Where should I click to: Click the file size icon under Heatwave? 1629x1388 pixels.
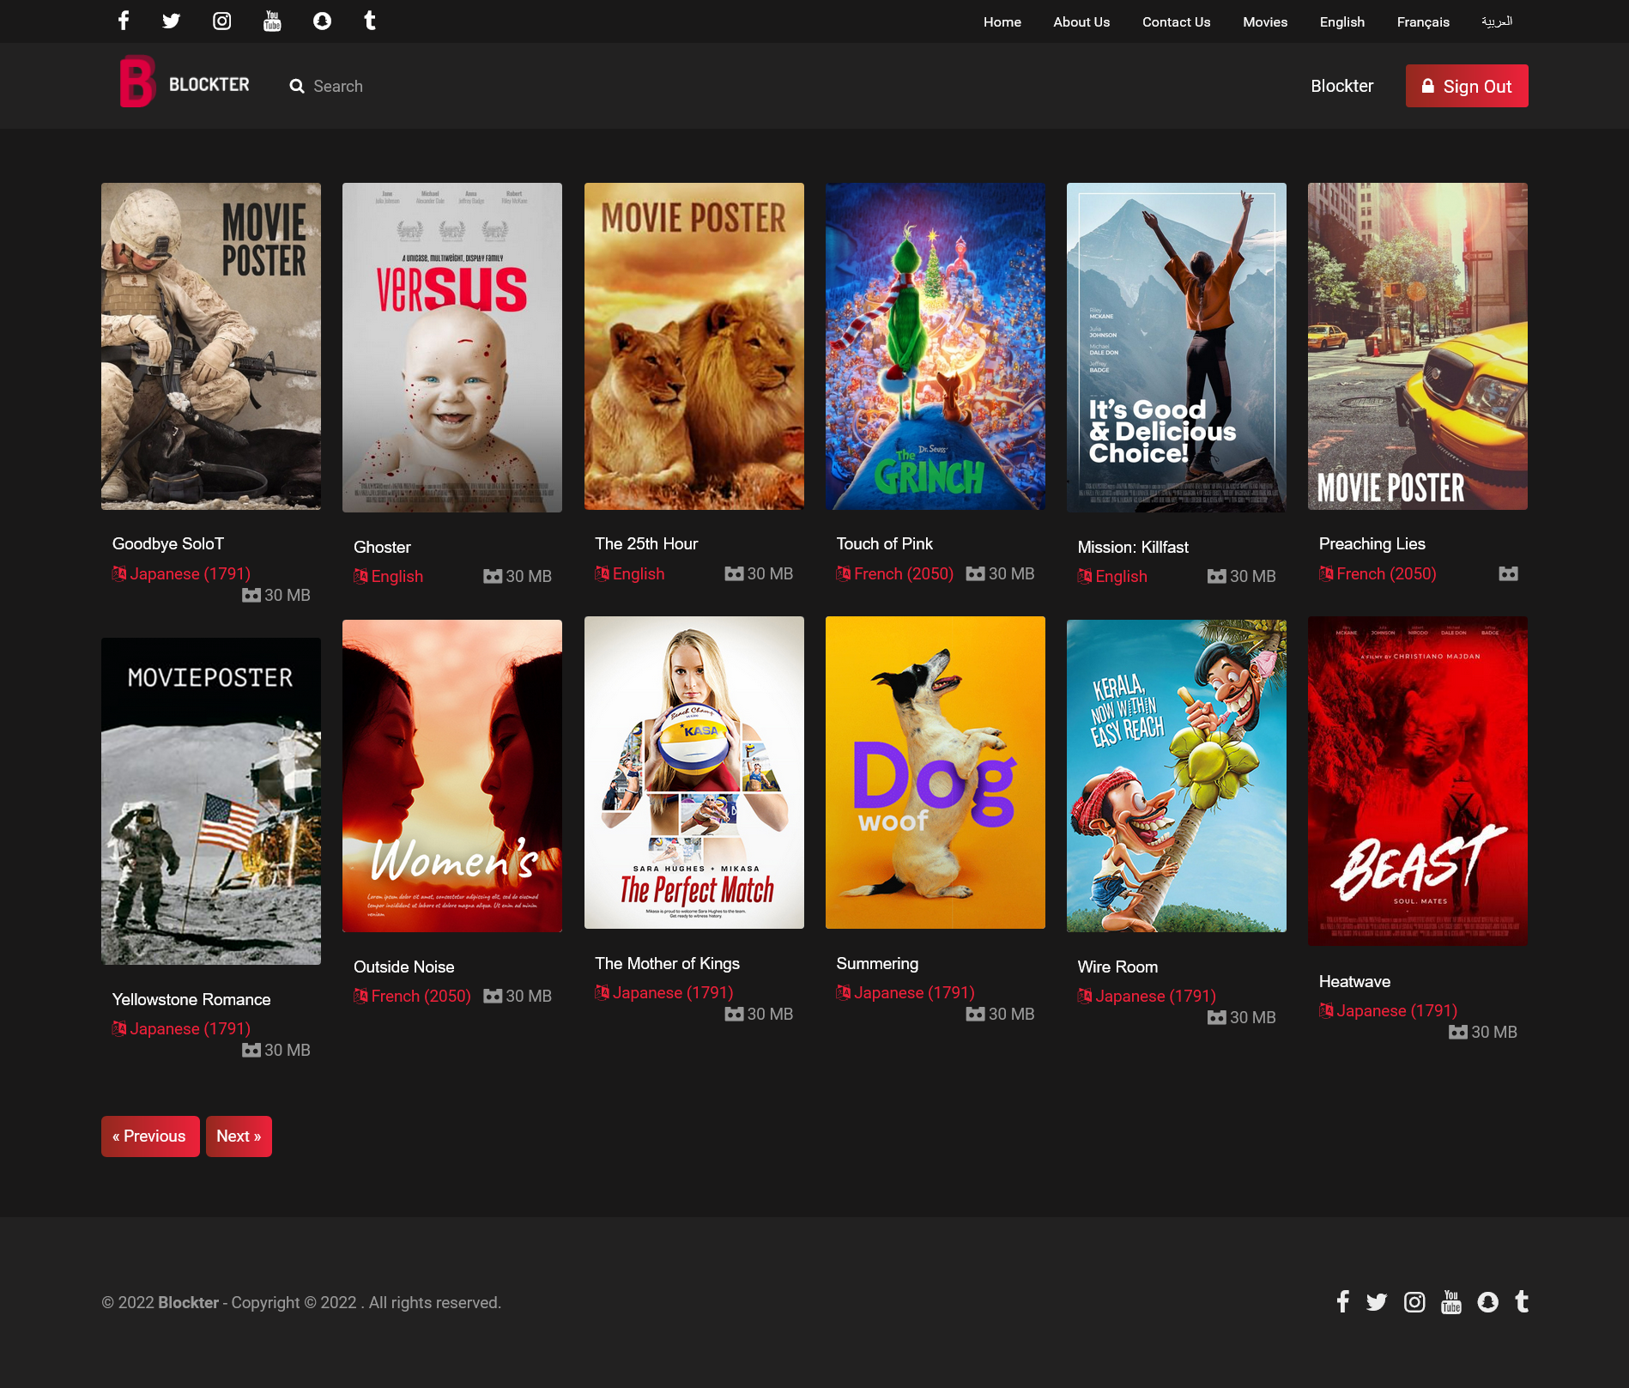click(x=1458, y=1032)
